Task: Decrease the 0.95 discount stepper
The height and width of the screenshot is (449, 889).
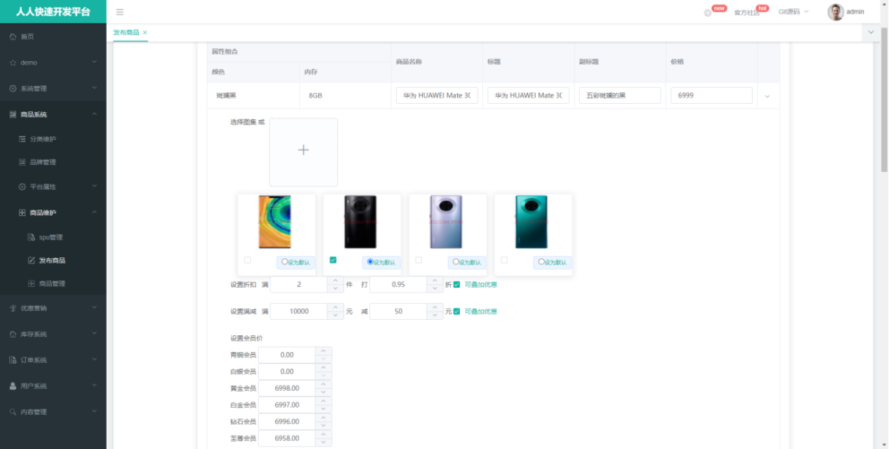Action: 435,289
